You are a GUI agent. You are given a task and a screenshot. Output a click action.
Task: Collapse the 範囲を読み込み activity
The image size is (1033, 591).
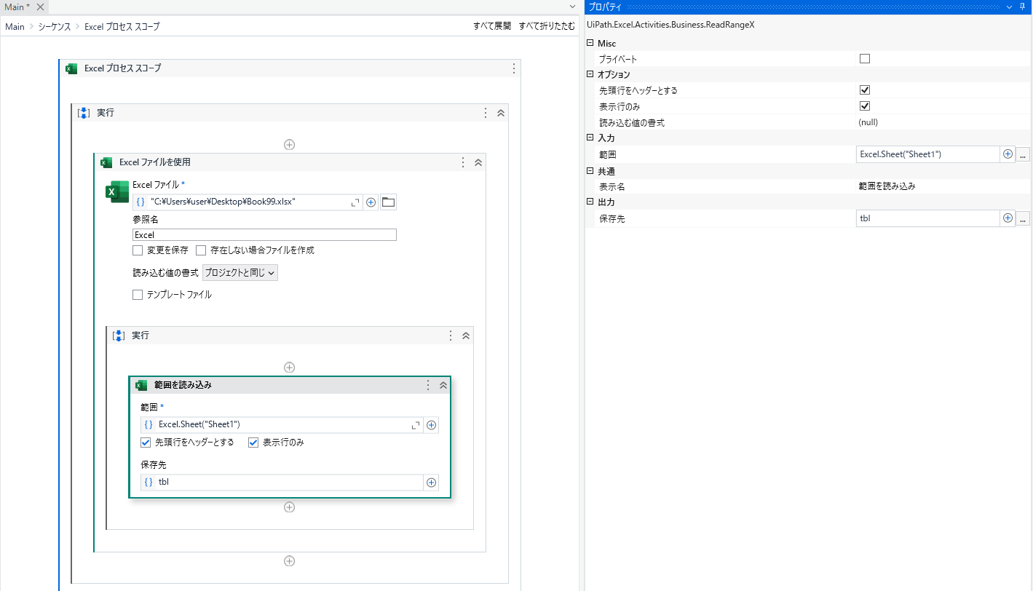tap(443, 385)
